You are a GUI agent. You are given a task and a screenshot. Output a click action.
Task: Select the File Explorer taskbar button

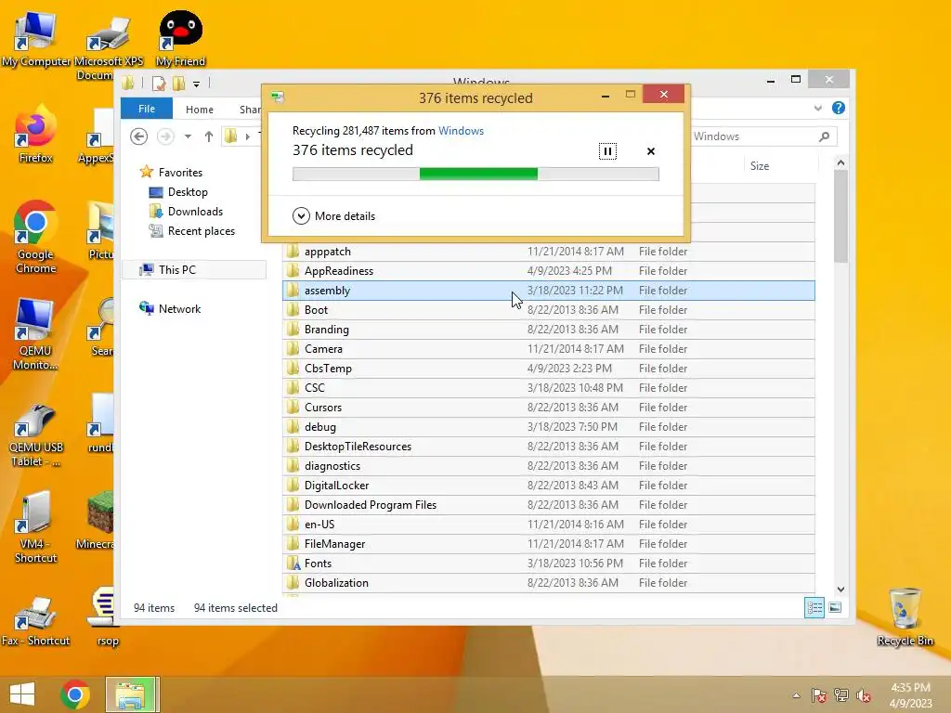[132, 694]
